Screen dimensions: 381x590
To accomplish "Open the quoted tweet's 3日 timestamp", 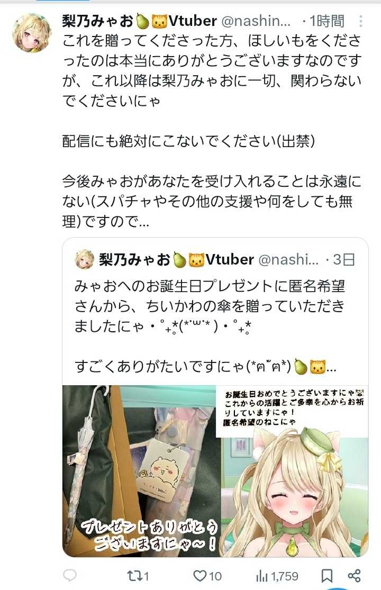I will tap(344, 260).
